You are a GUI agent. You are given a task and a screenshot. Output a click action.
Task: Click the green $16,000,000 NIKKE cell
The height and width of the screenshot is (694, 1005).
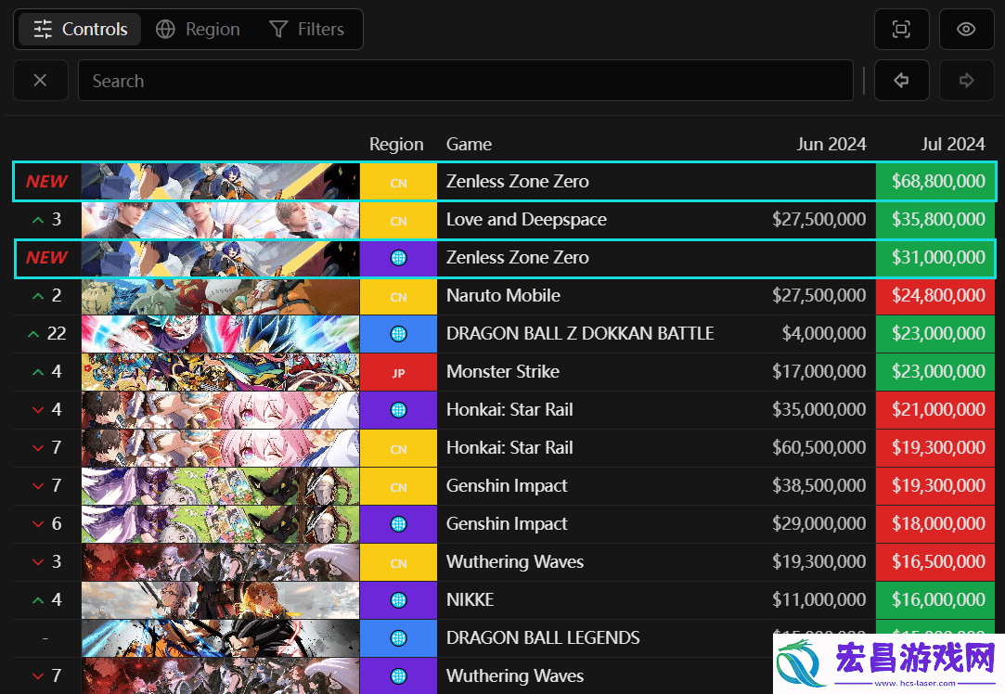(x=935, y=600)
